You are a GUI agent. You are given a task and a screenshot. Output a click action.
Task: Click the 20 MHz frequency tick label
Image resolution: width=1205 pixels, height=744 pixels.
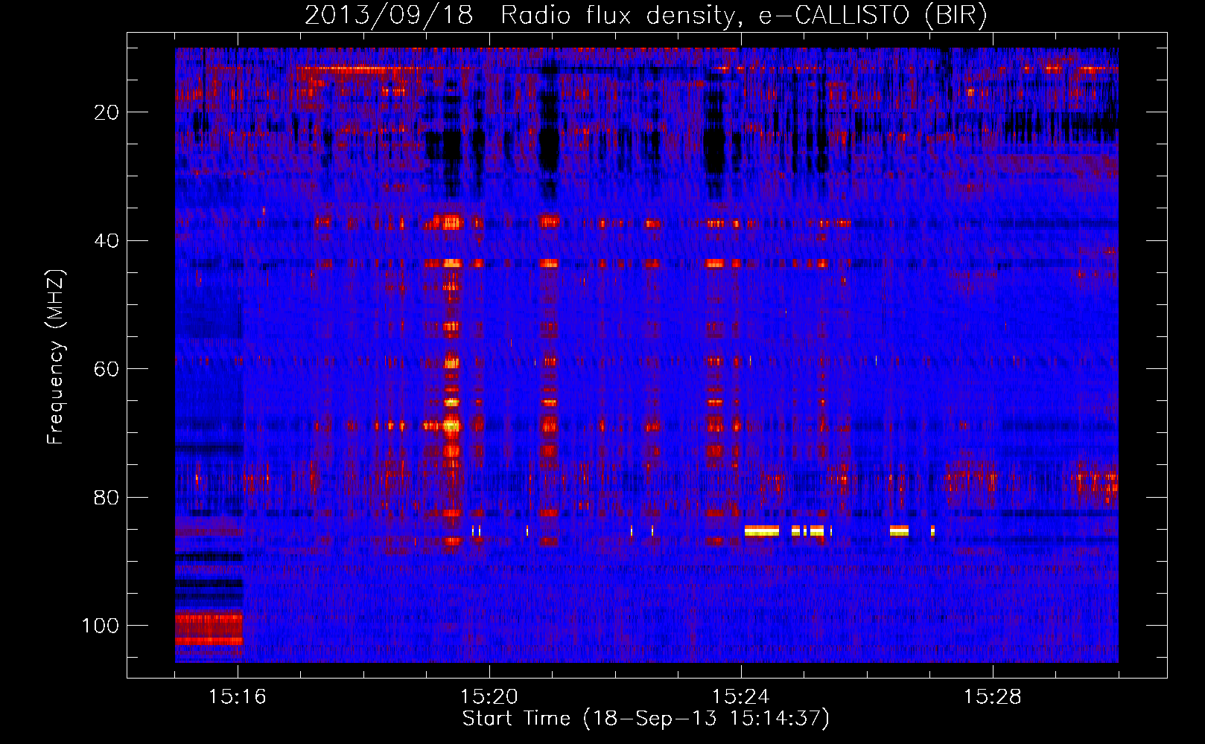[106, 112]
